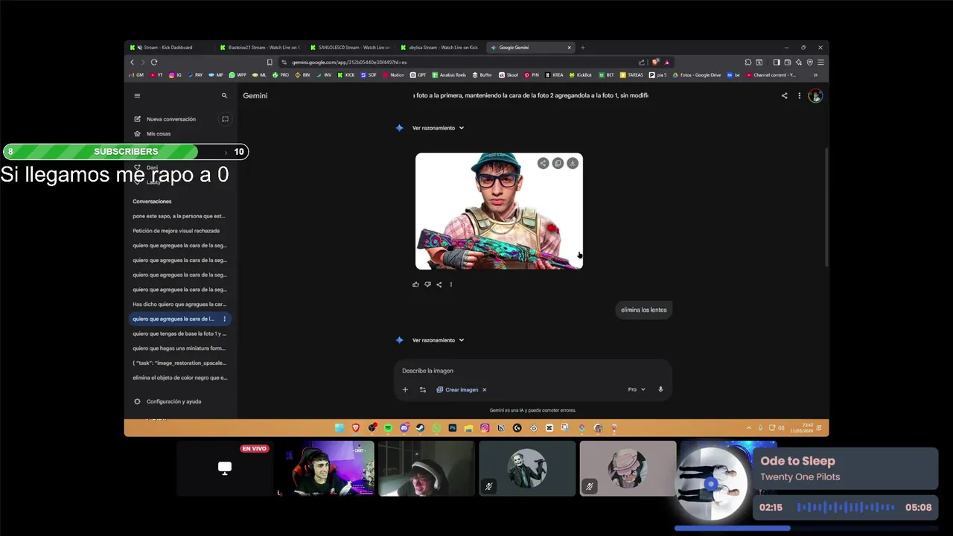Open options for the highlighted conversation
Image resolution: width=953 pixels, height=536 pixels.
[224, 319]
